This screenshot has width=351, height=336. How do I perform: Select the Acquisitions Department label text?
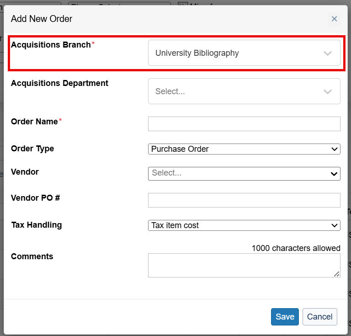coord(59,83)
